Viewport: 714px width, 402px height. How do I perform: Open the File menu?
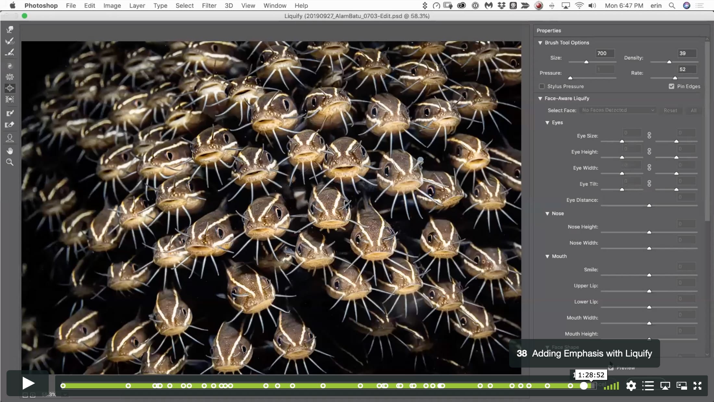[x=71, y=6]
